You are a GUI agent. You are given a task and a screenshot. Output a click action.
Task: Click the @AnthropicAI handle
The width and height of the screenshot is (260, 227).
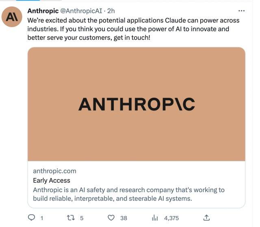pyautogui.click(x=81, y=11)
